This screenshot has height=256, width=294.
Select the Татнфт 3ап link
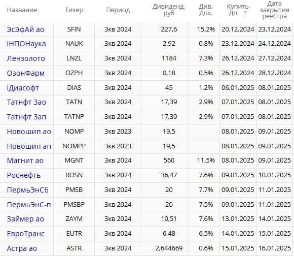(26, 117)
